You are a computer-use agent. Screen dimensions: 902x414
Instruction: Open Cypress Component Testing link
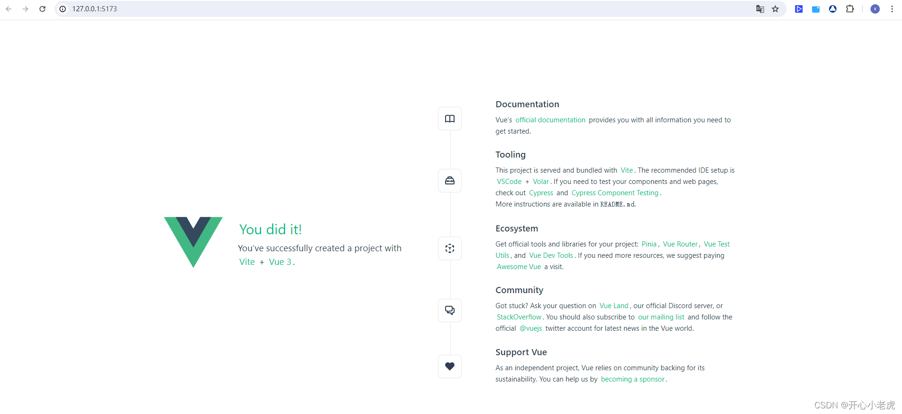coord(615,193)
